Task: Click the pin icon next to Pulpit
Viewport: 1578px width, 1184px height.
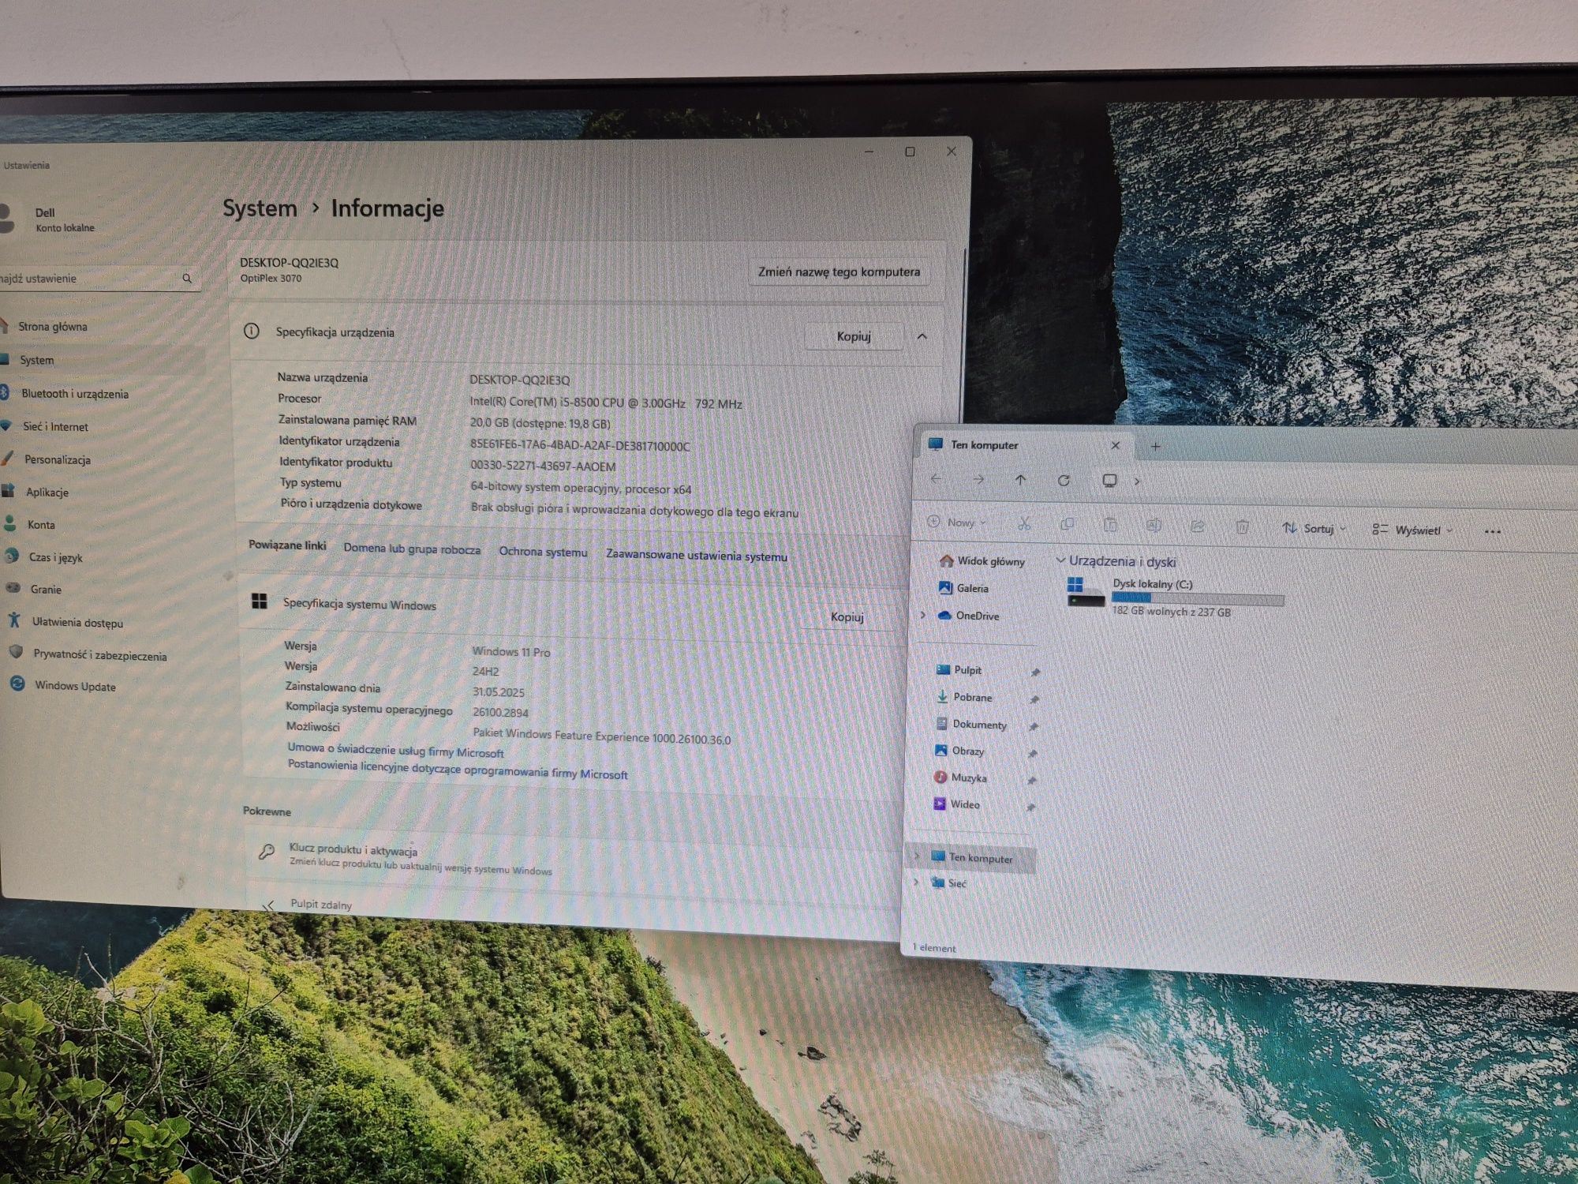Action: pyautogui.click(x=1035, y=673)
